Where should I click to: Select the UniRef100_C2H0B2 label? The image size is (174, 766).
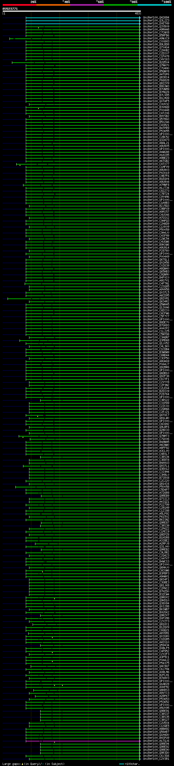pos(156,50)
